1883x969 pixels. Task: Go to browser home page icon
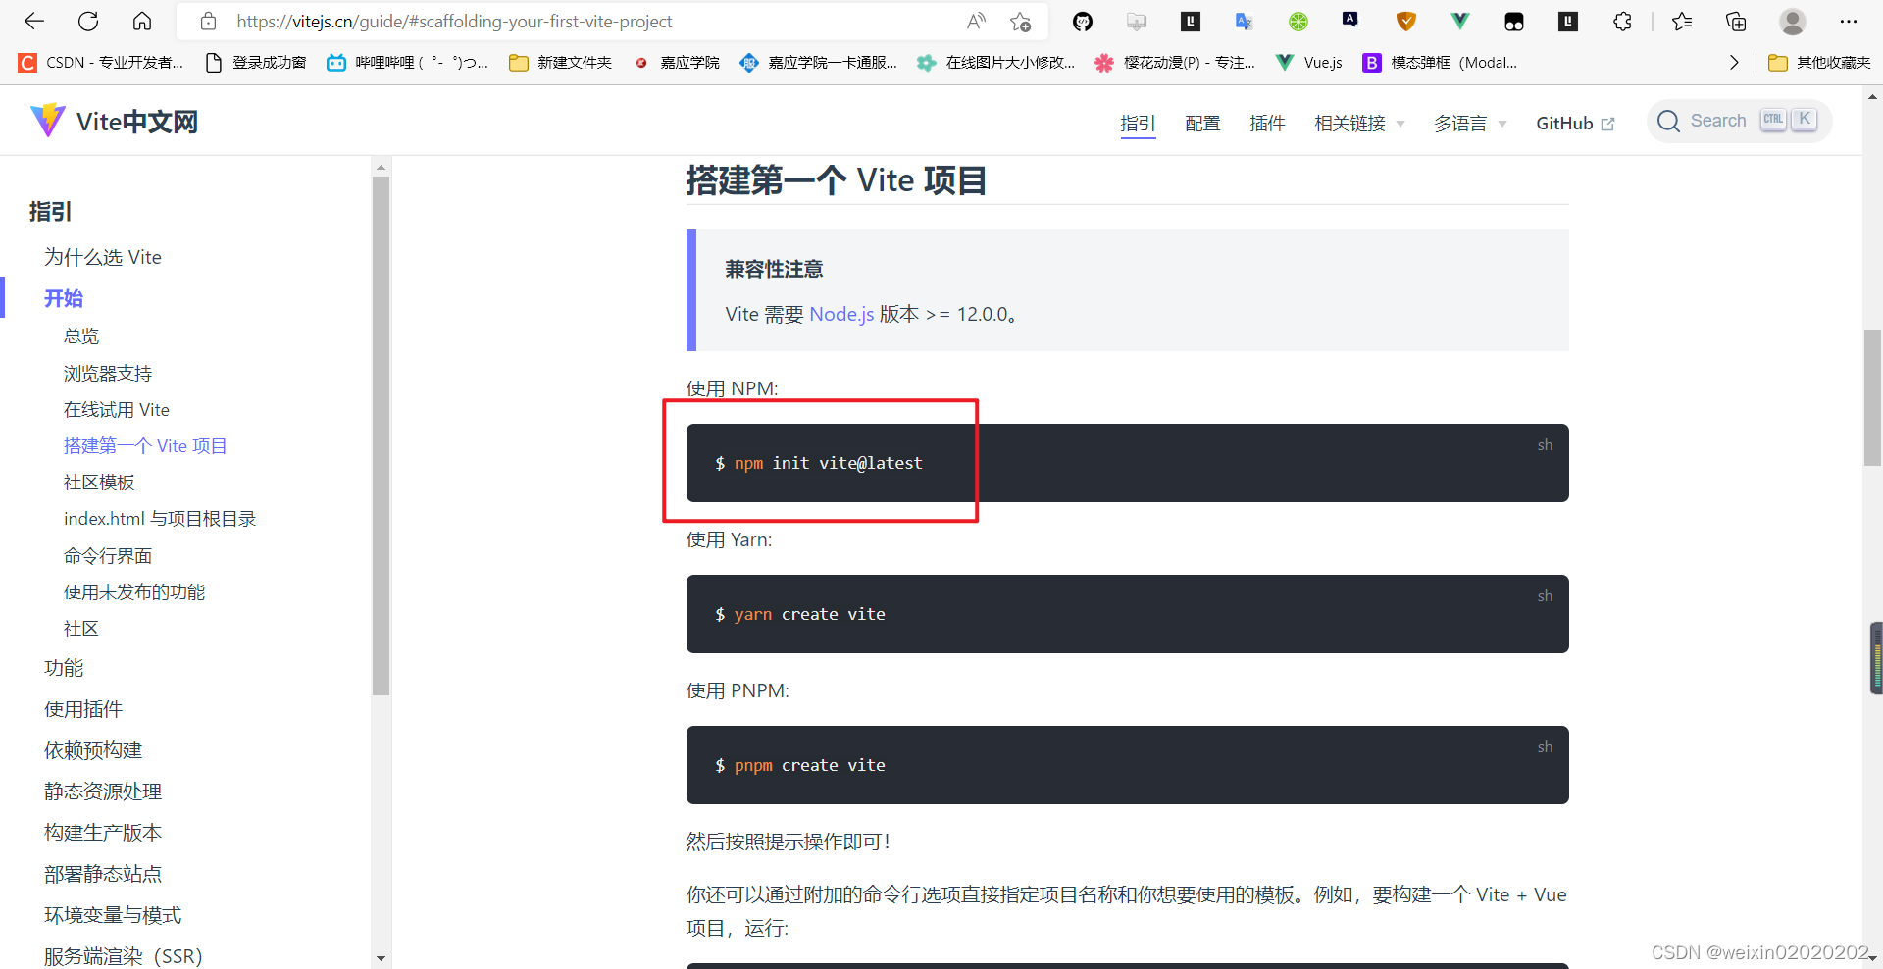[142, 21]
